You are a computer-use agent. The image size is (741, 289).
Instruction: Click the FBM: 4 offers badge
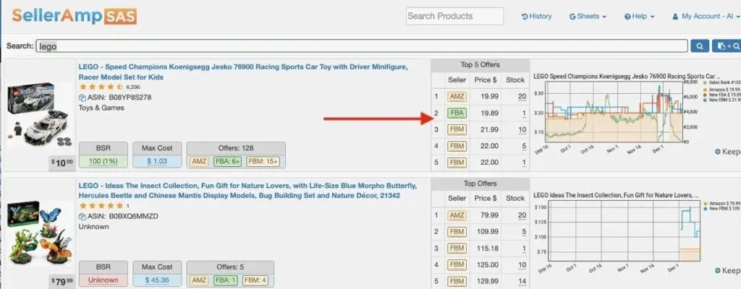(255, 280)
